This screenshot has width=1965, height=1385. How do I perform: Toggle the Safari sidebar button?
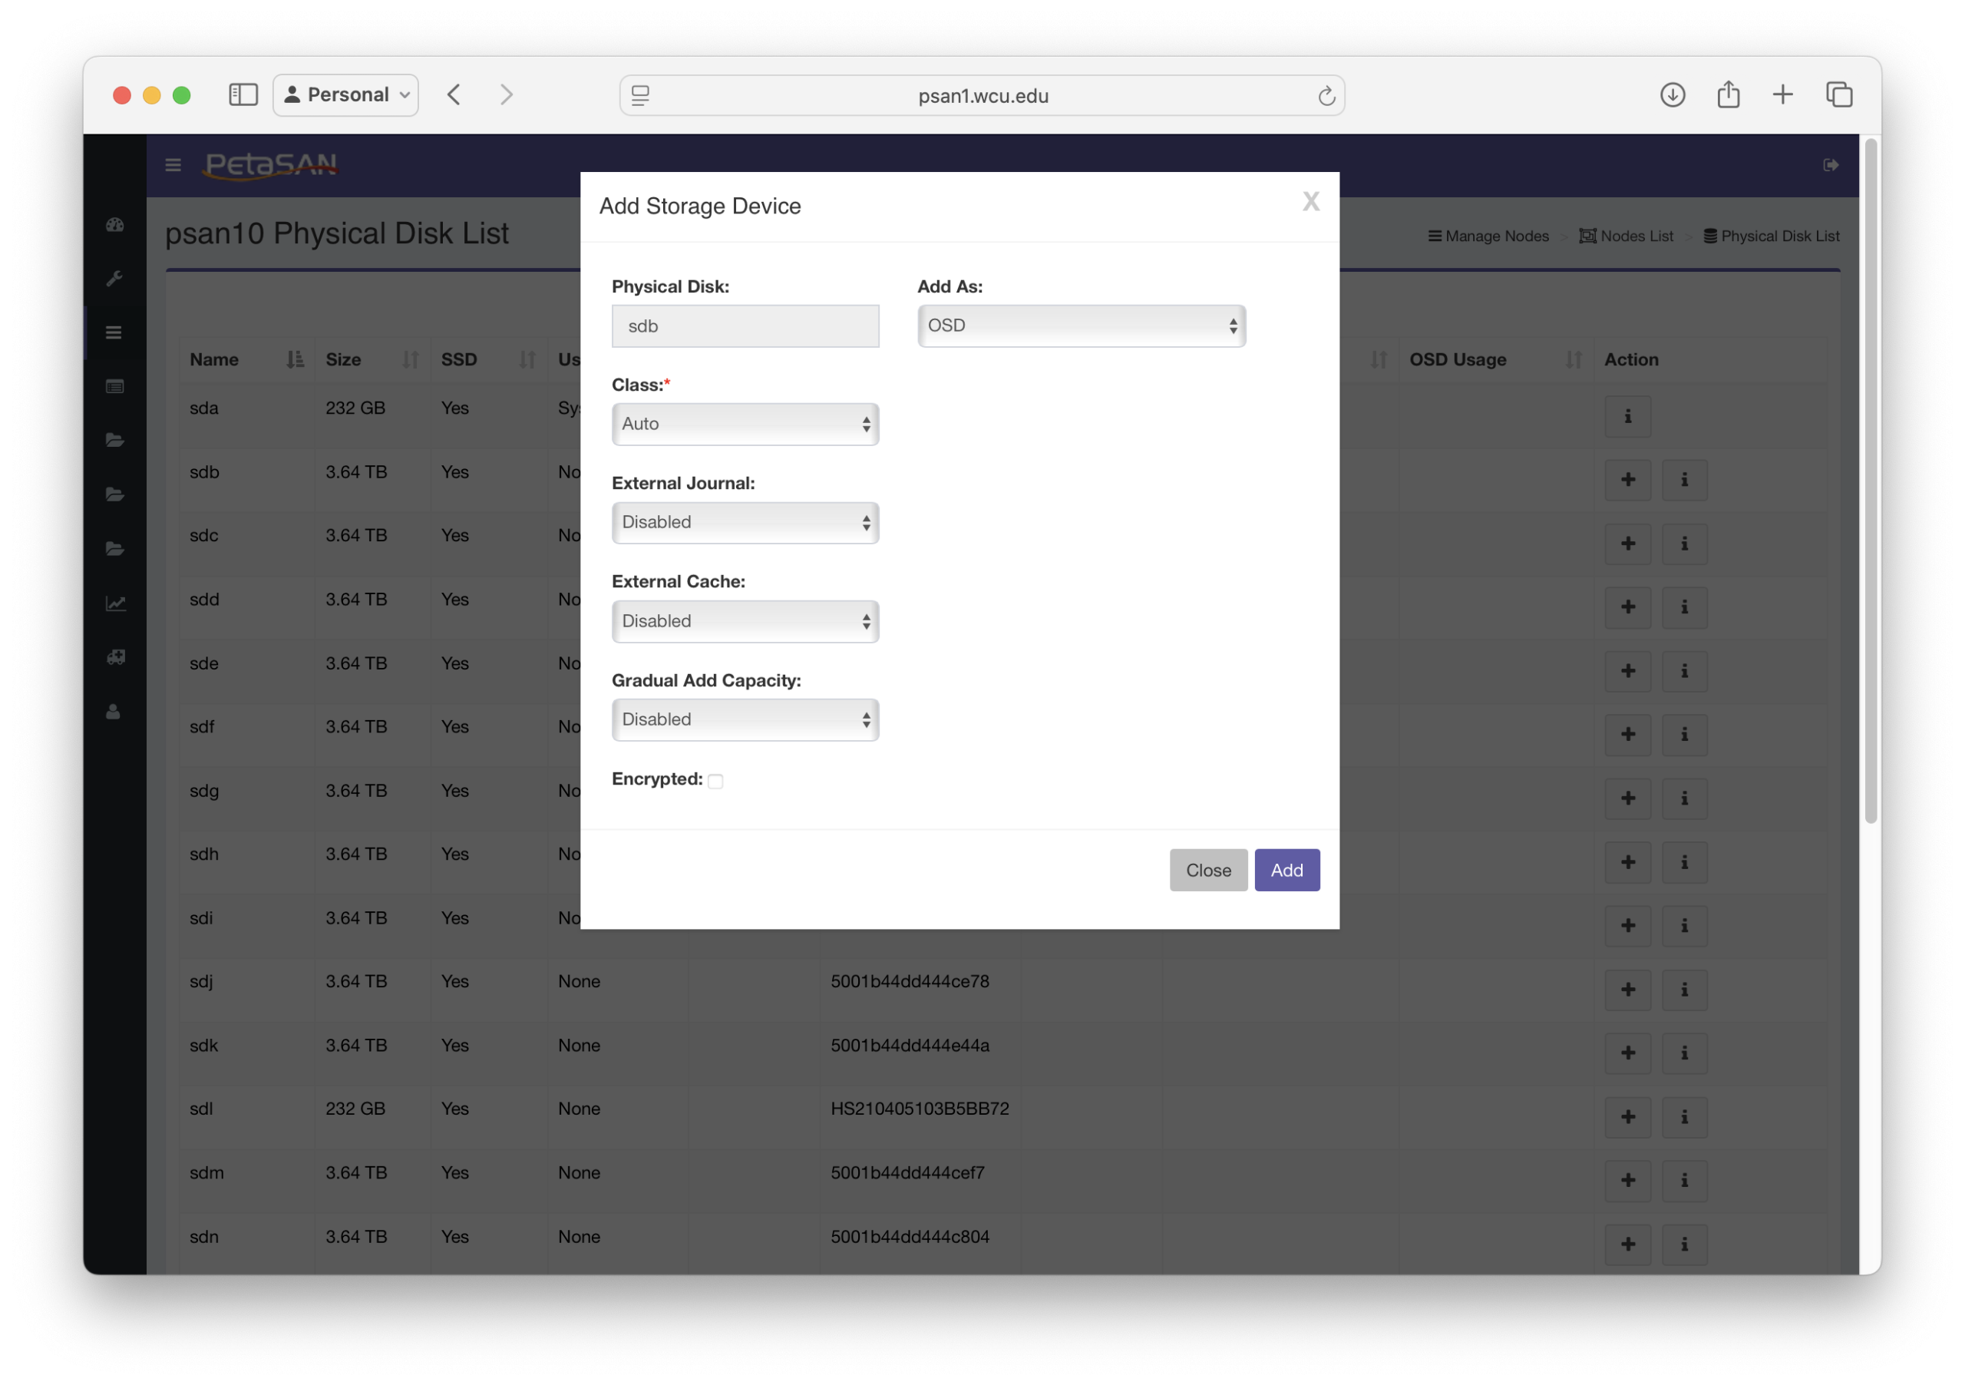243,95
